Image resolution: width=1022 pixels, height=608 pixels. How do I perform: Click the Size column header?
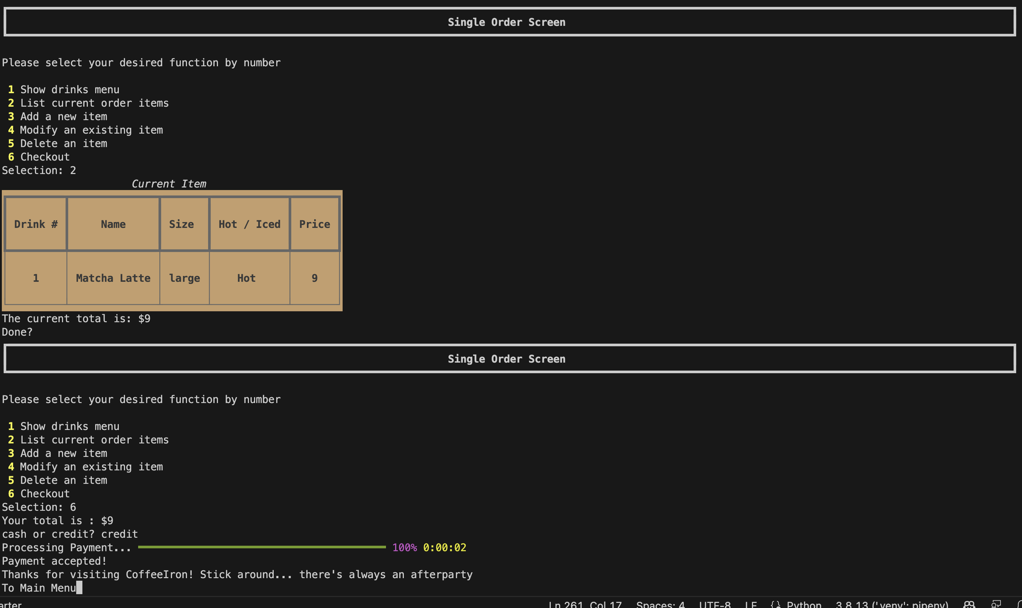click(x=183, y=224)
